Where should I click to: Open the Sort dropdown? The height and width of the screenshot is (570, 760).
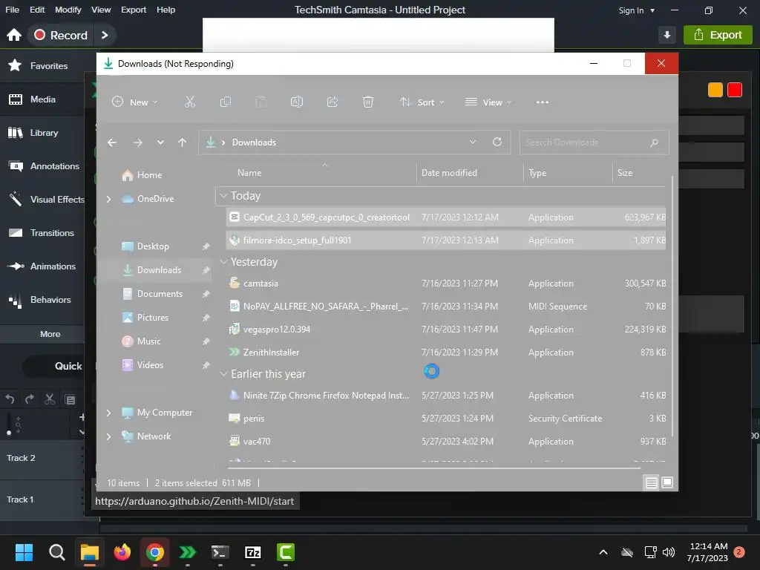[x=422, y=102]
